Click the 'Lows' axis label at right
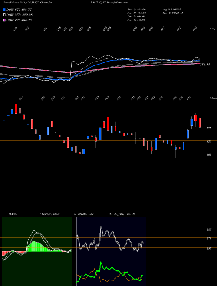The image size is (217, 286). (213, 98)
